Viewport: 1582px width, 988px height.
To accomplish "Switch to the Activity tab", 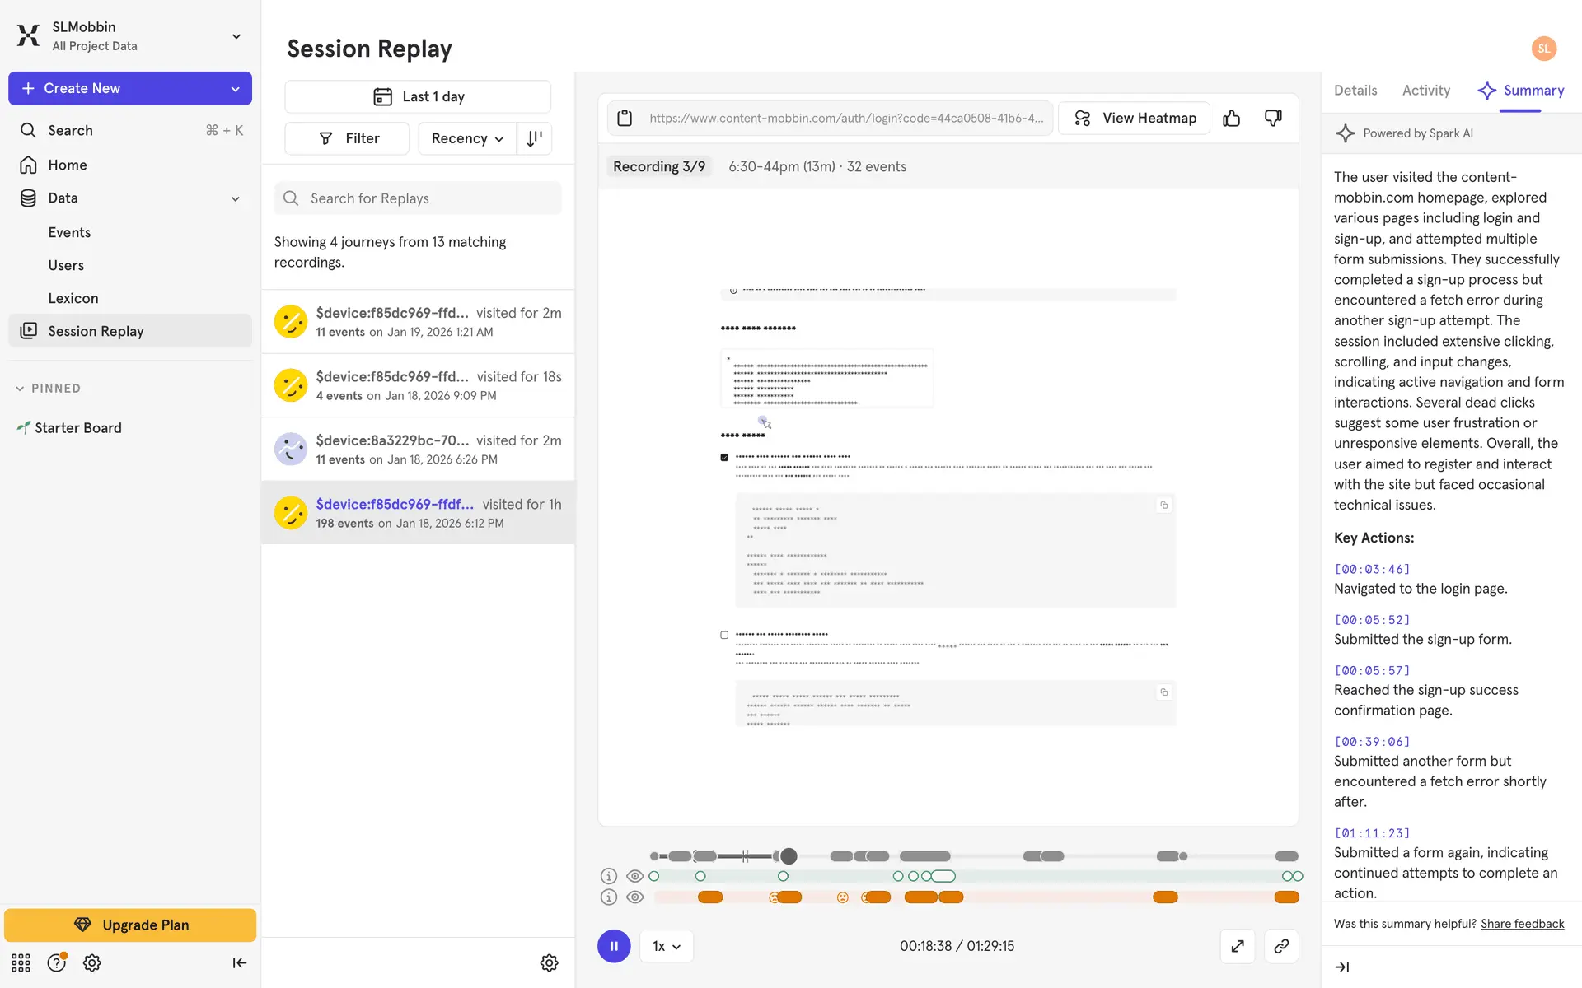I will coord(1425,91).
